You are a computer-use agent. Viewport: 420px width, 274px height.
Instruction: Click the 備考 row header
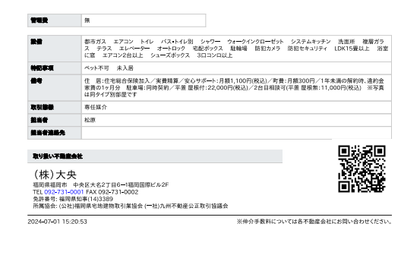[55, 88]
